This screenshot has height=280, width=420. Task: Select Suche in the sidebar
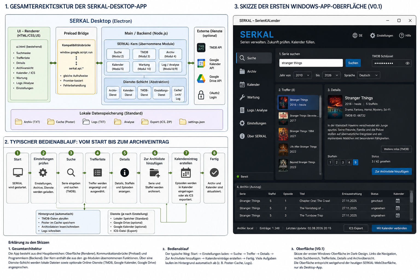pyautogui.click(x=254, y=58)
